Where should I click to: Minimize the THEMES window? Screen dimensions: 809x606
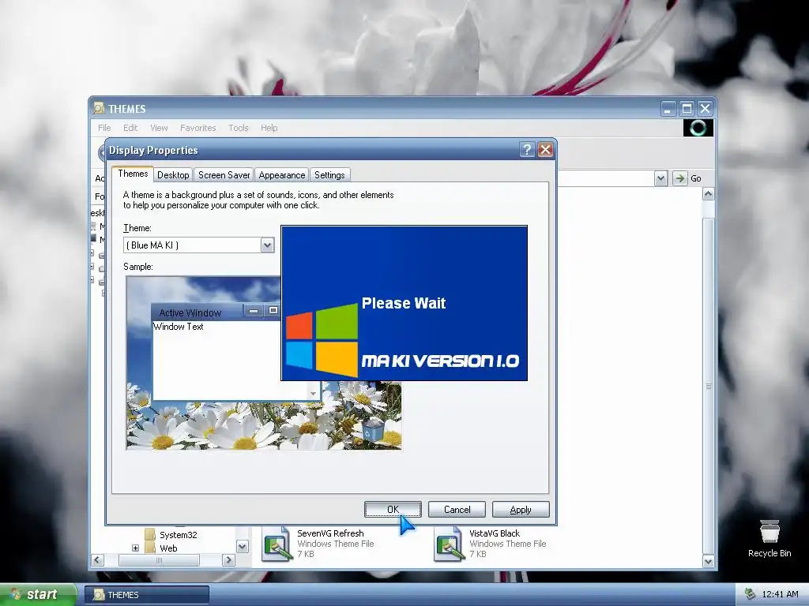click(x=668, y=109)
